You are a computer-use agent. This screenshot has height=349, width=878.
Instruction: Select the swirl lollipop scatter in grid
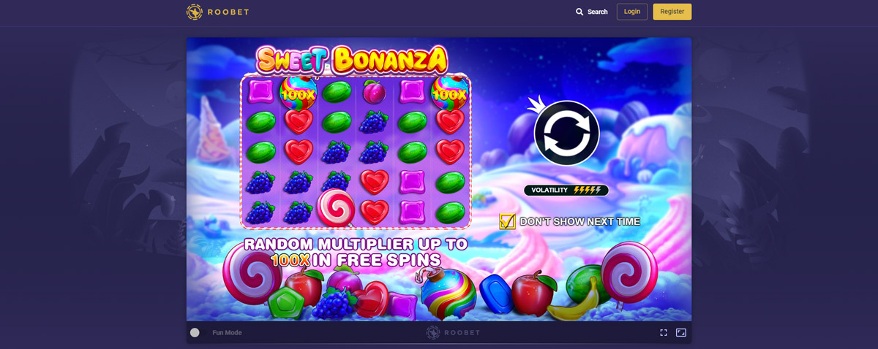pyautogui.click(x=337, y=207)
